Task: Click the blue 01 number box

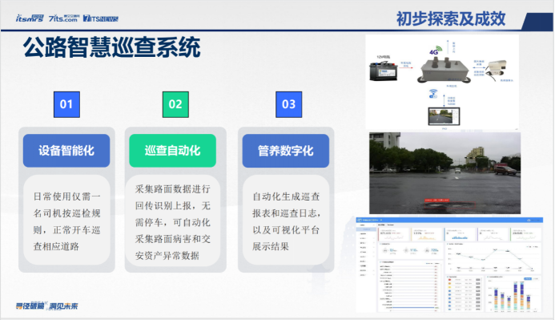Action: point(66,104)
